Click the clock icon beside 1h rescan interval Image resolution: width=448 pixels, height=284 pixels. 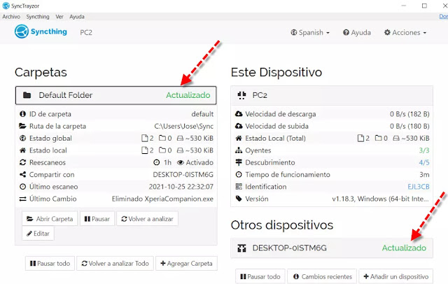click(156, 162)
